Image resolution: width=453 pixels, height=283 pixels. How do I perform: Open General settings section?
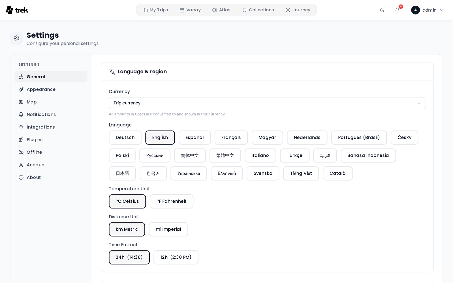click(x=51, y=77)
